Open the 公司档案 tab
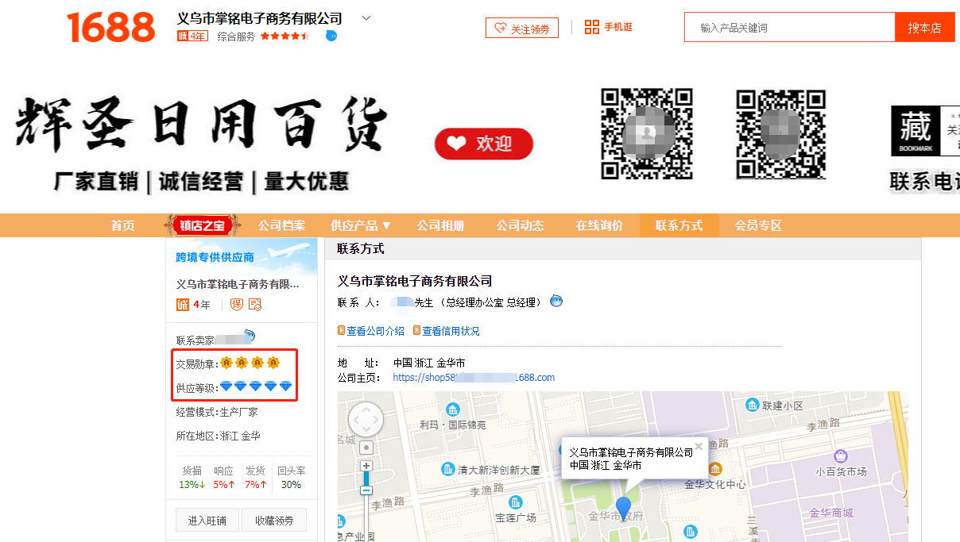The height and width of the screenshot is (542, 960). [x=281, y=225]
